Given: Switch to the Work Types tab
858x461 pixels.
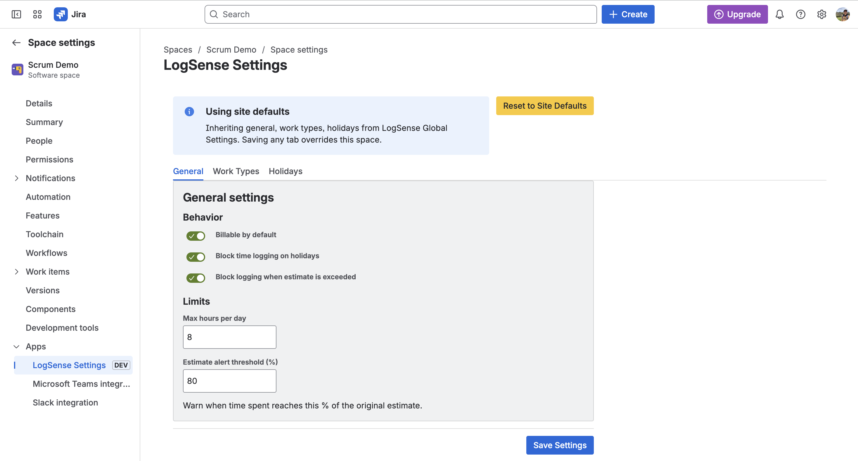Looking at the screenshot, I should pos(236,171).
